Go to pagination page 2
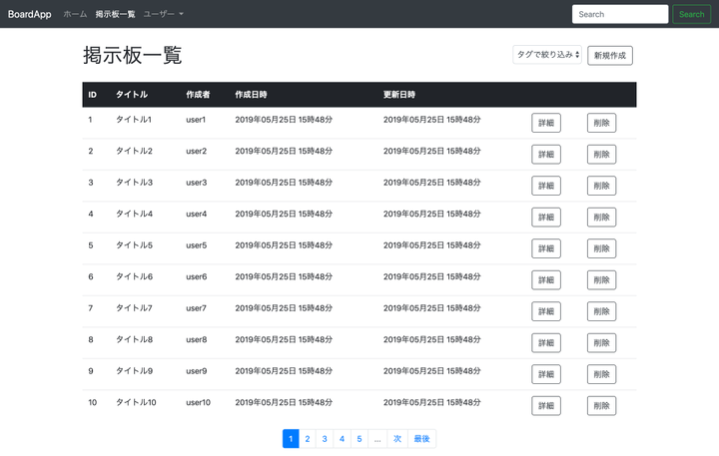The height and width of the screenshot is (456, 719). pyautogui.click(x=308, y=439)
